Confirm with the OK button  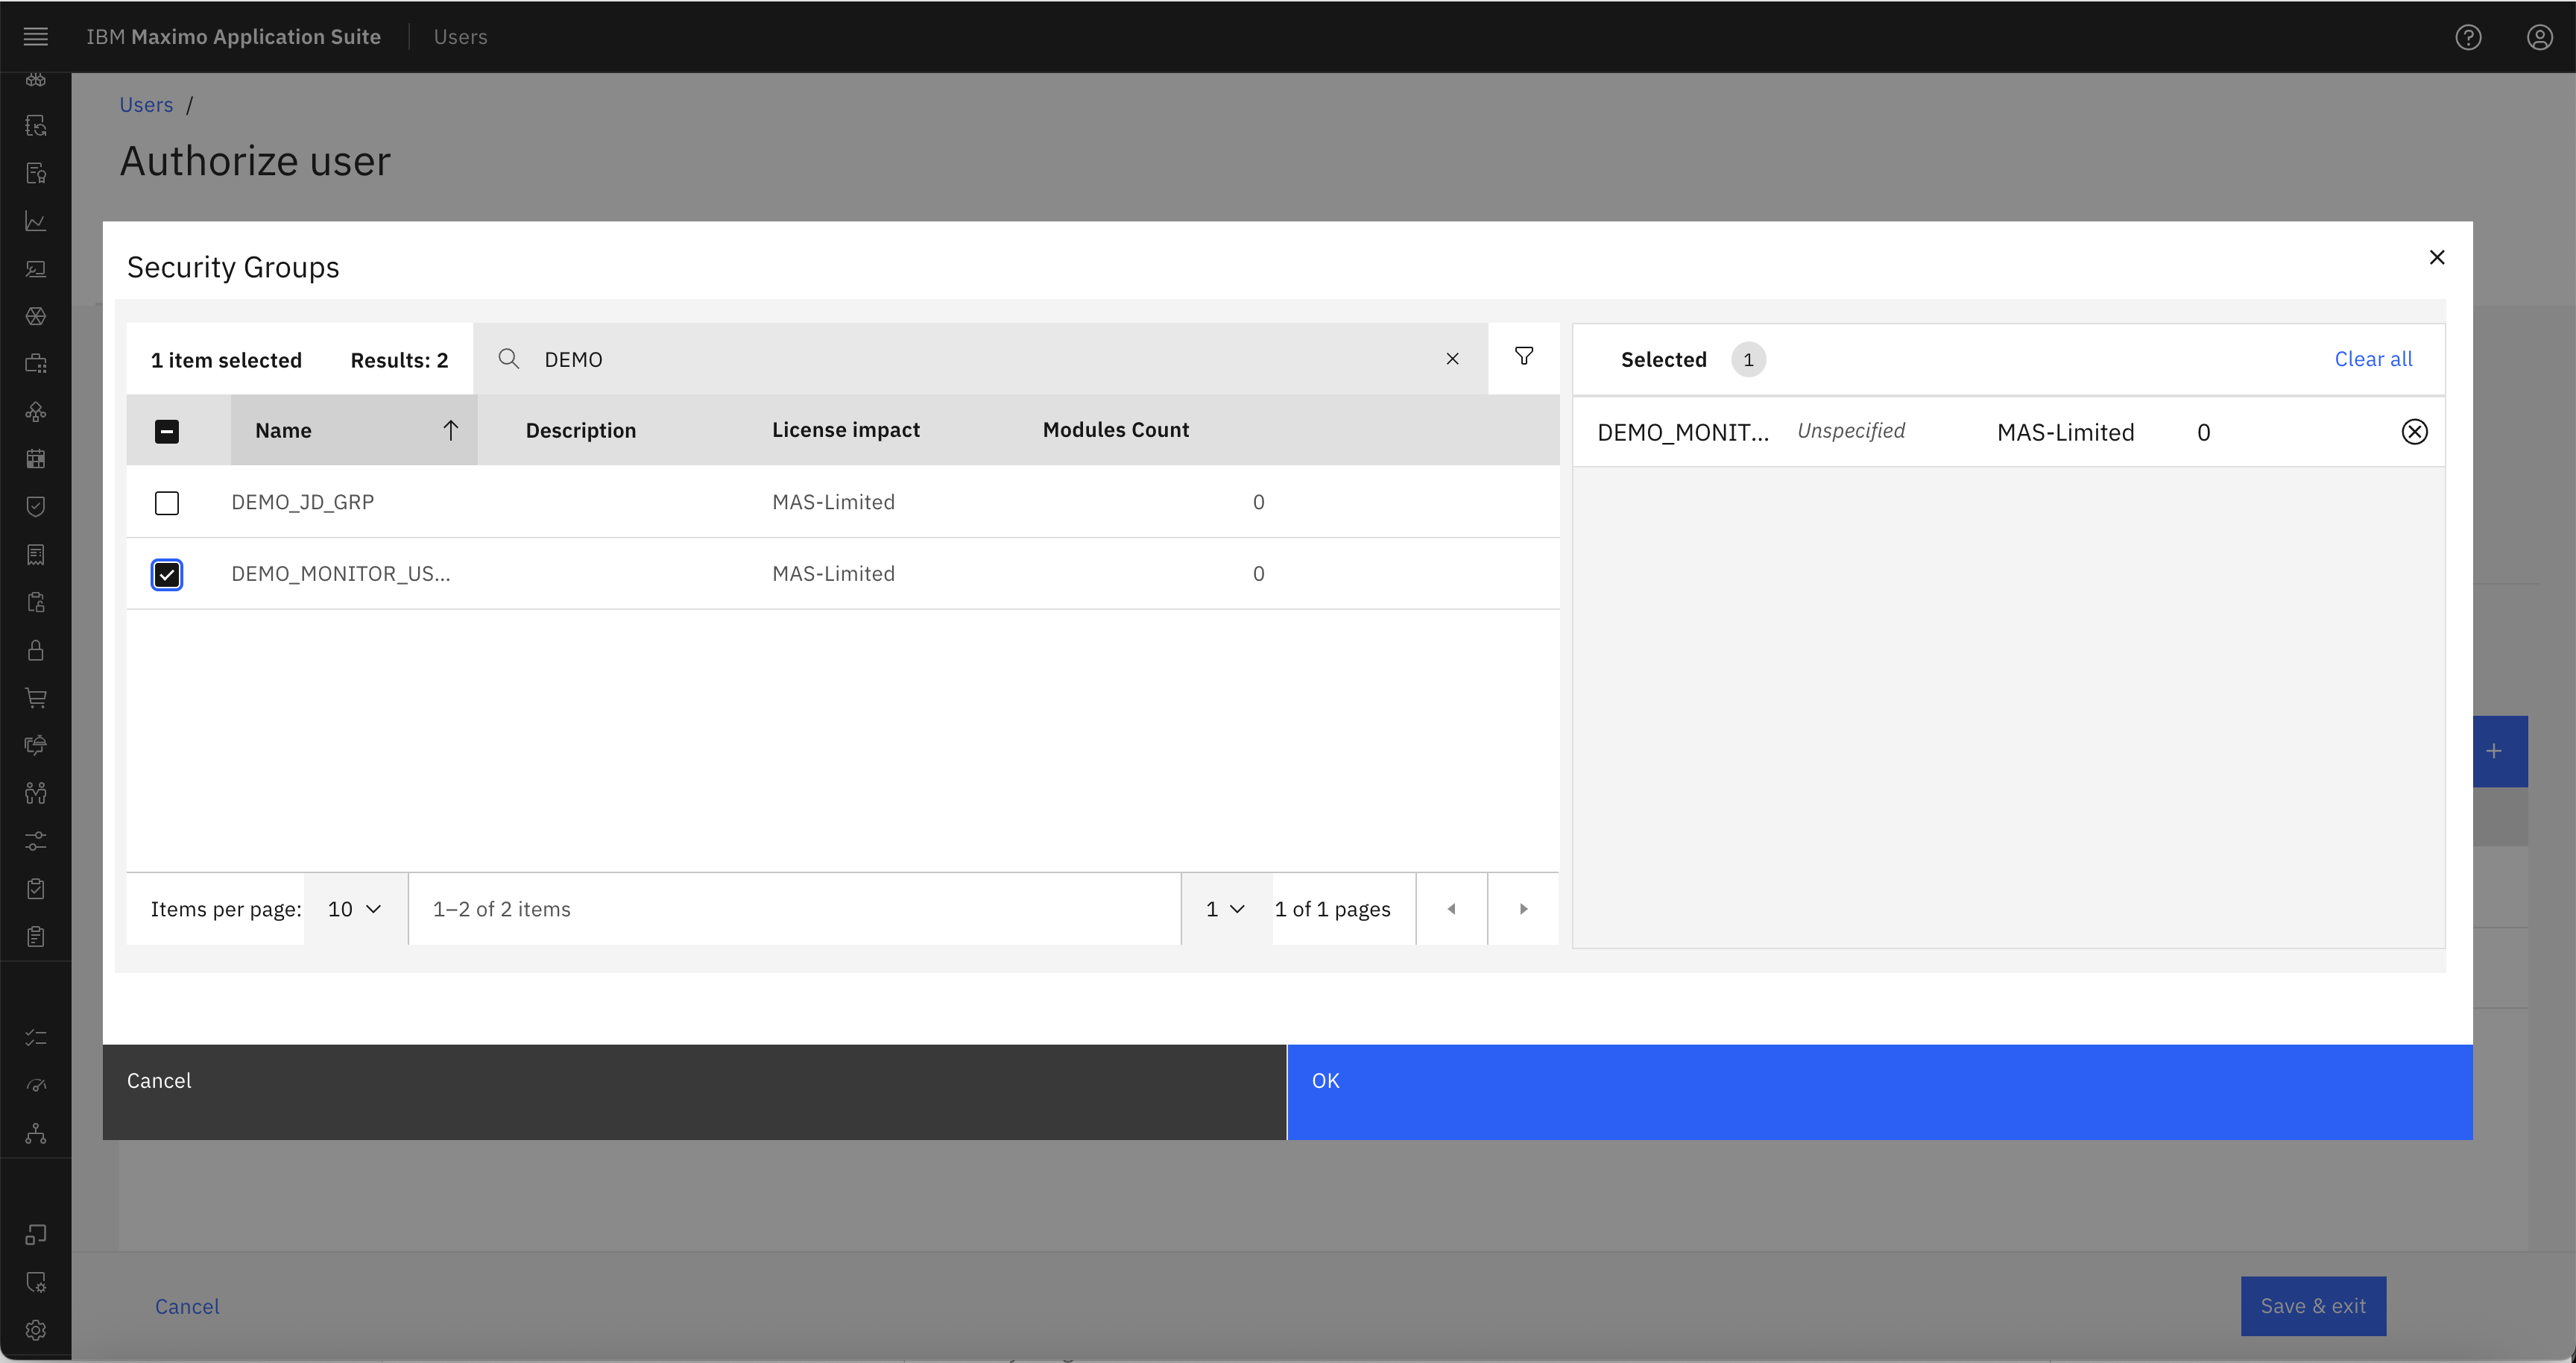pyautogui.click(x=1879, y=1092)
